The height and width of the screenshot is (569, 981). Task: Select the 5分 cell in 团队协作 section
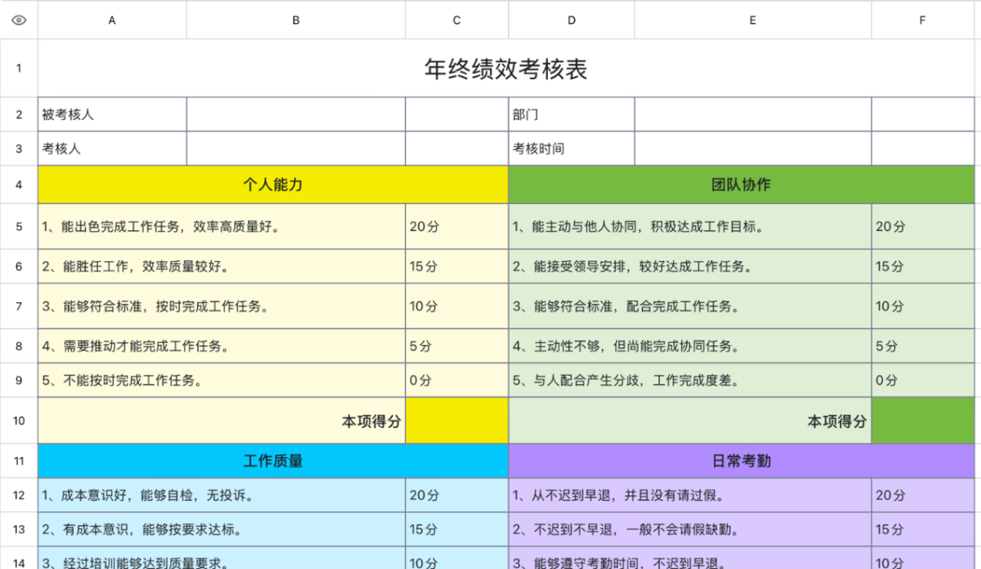(923, 346)
